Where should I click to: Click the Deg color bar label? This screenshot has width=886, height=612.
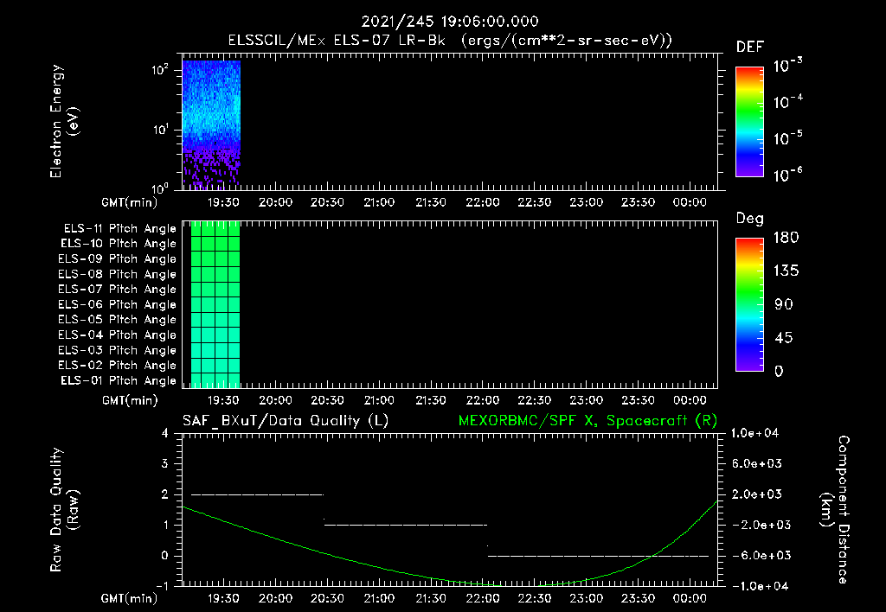pos(750,219)
